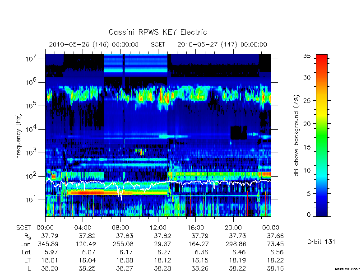Click the local time value 18.01
Screen dimensions: 361x271
click(x=50, y=261)
